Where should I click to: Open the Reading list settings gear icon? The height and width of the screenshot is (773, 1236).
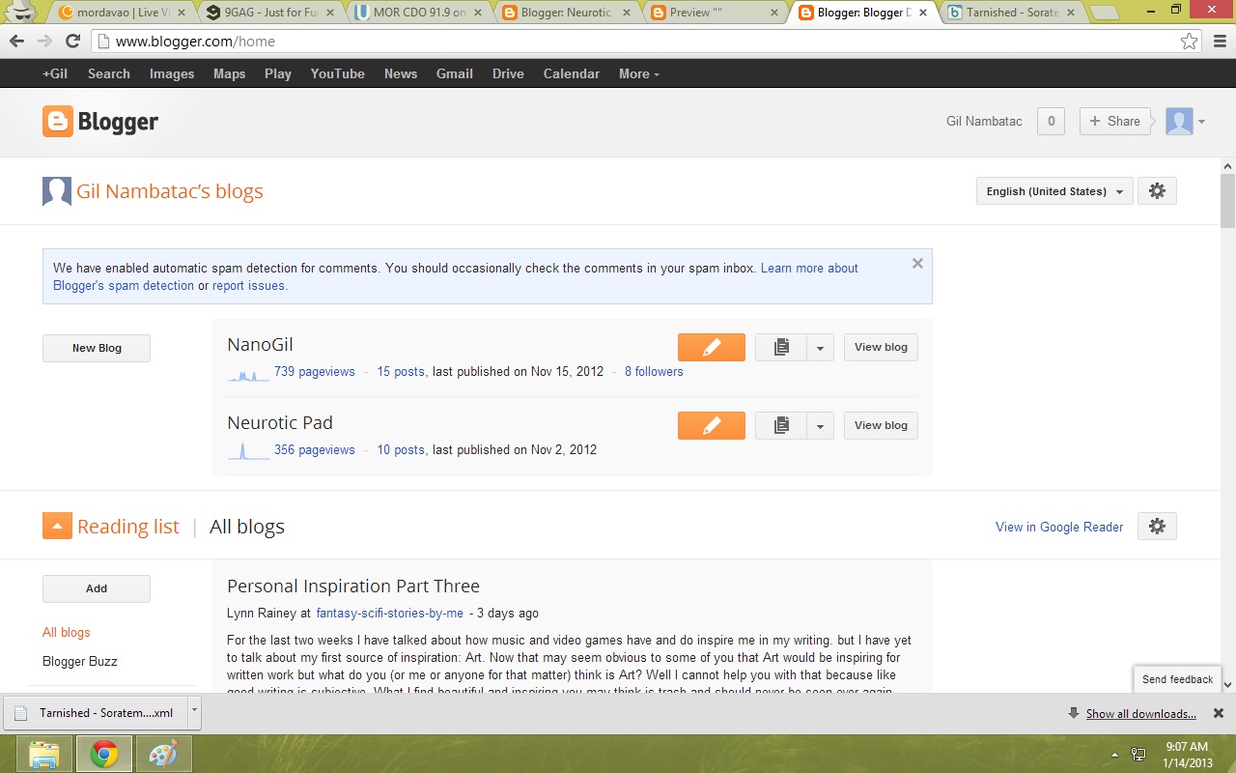1157,527
